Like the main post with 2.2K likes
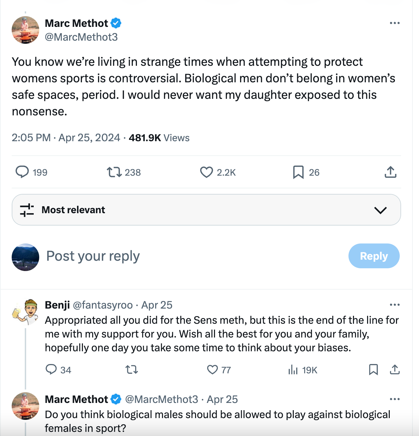419x436 pixels. coord(206,172)
